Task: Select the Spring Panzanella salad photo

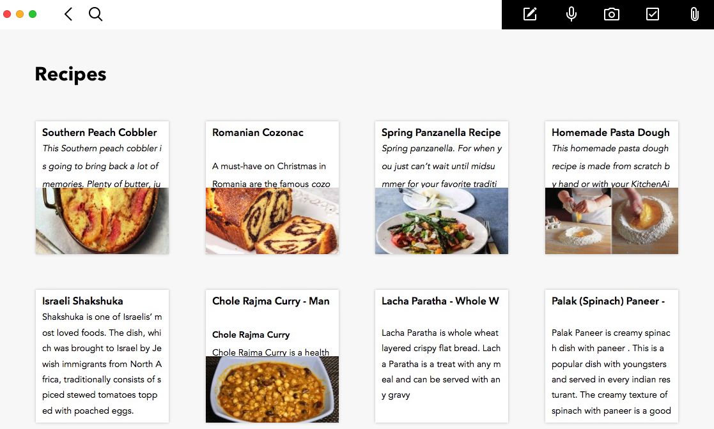Action: coord(442,221)
